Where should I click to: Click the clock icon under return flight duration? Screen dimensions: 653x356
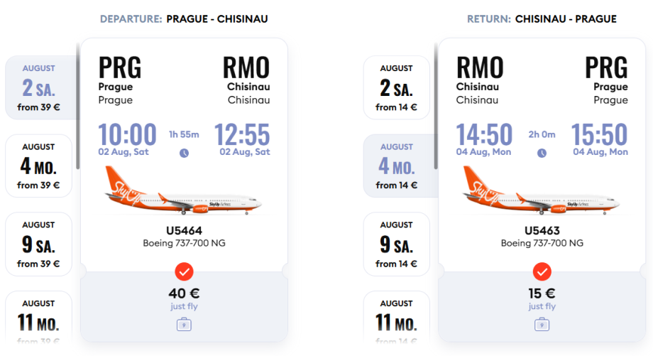coord(542,153)
